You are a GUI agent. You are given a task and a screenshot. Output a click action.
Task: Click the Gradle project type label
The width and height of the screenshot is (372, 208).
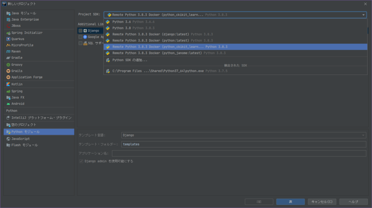[x=17, y=58]
